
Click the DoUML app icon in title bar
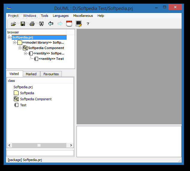point(9,8)
